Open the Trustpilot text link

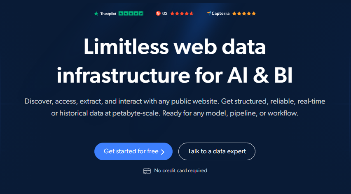(108, 14)
